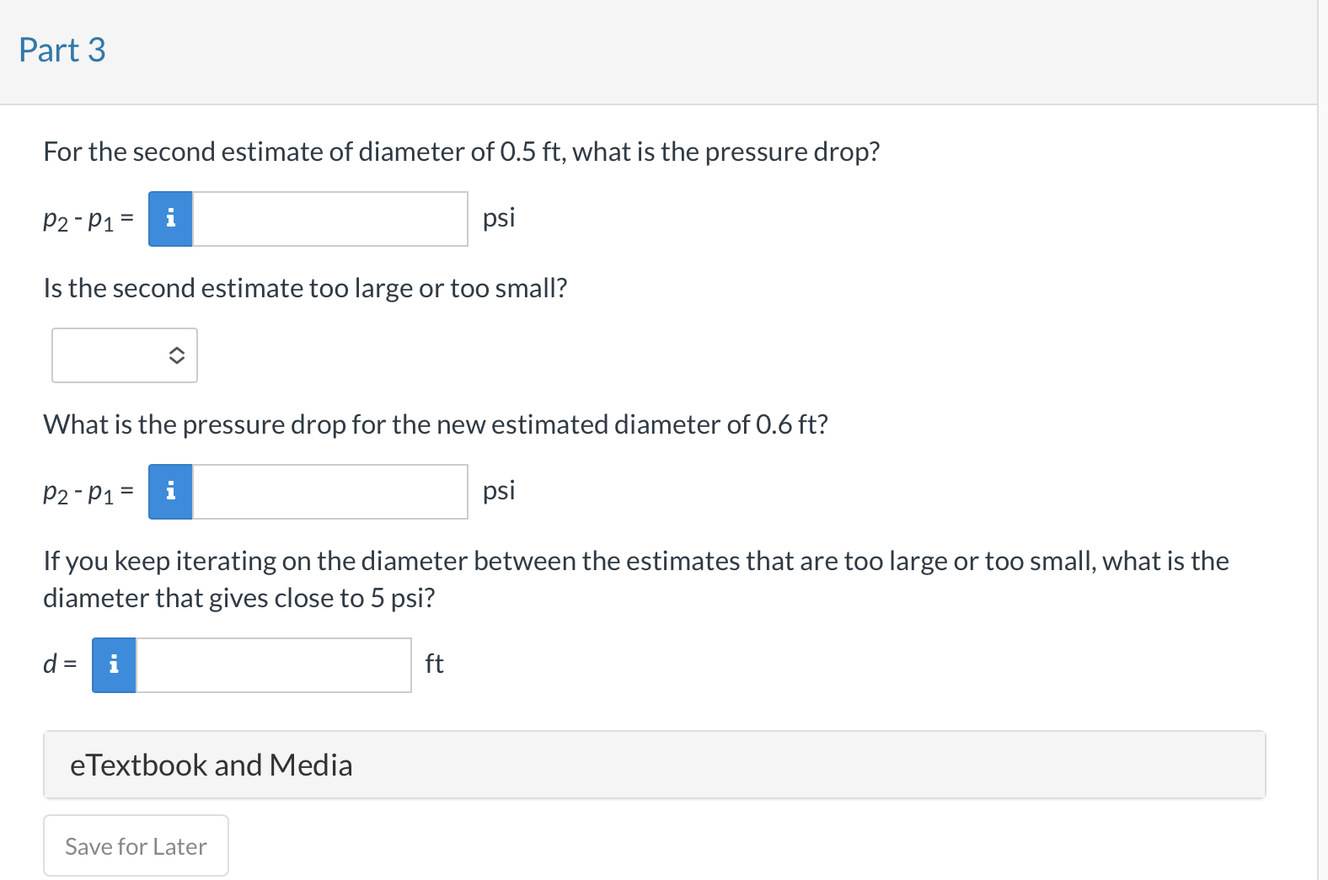
Task: Click the info icon beside the 0.6 ft pressure drop field
Action: click(169, 491)
